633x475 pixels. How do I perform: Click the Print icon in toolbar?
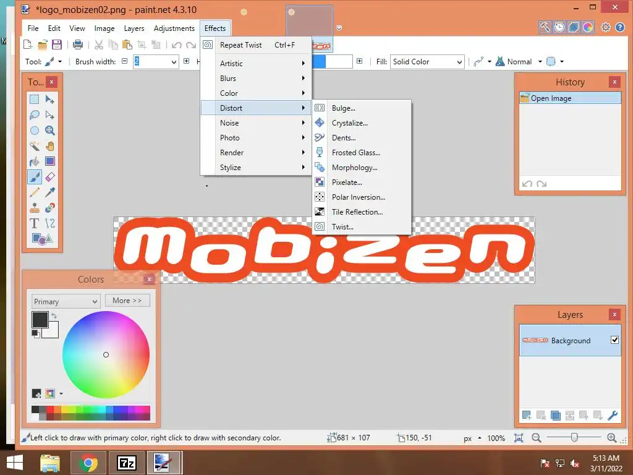point(77,45)
